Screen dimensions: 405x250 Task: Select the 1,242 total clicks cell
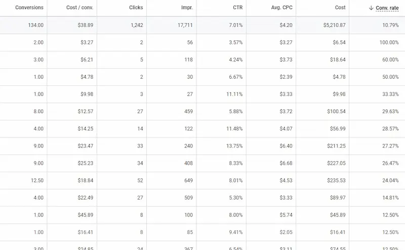click(x=135, y=25)
